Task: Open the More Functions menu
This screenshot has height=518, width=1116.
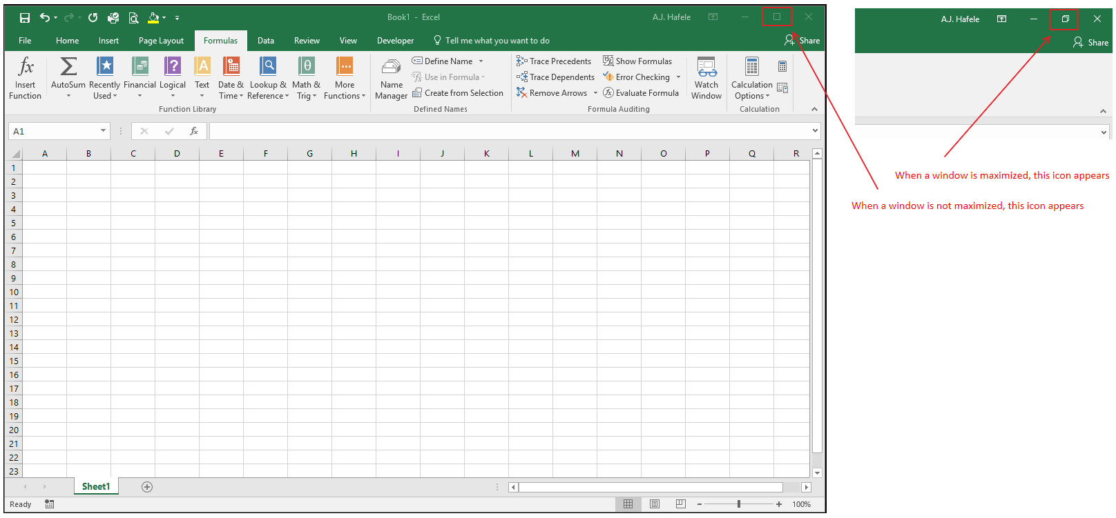Action: point(345,78)
